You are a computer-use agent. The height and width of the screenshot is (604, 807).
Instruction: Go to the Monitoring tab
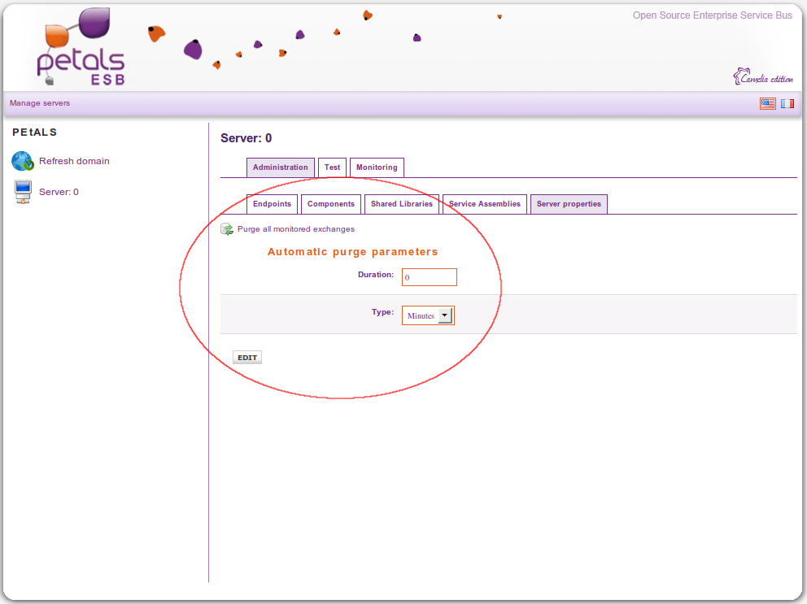pyautogui.click(x=377, y=167)
